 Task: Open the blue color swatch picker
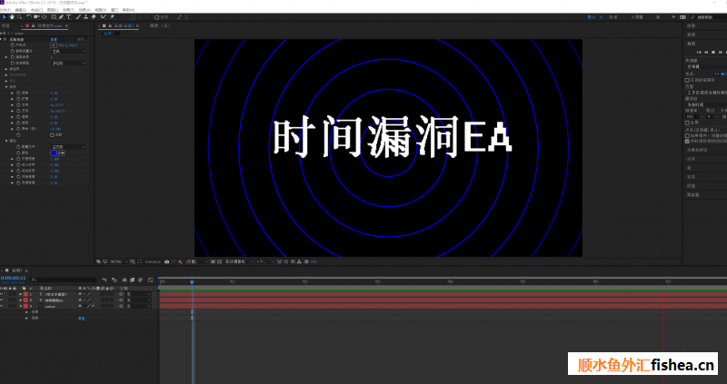[55, 153]
